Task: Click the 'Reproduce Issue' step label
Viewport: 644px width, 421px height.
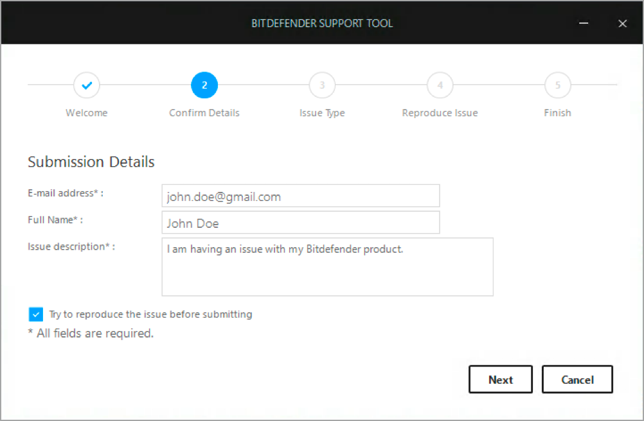Action: [440, 113]
